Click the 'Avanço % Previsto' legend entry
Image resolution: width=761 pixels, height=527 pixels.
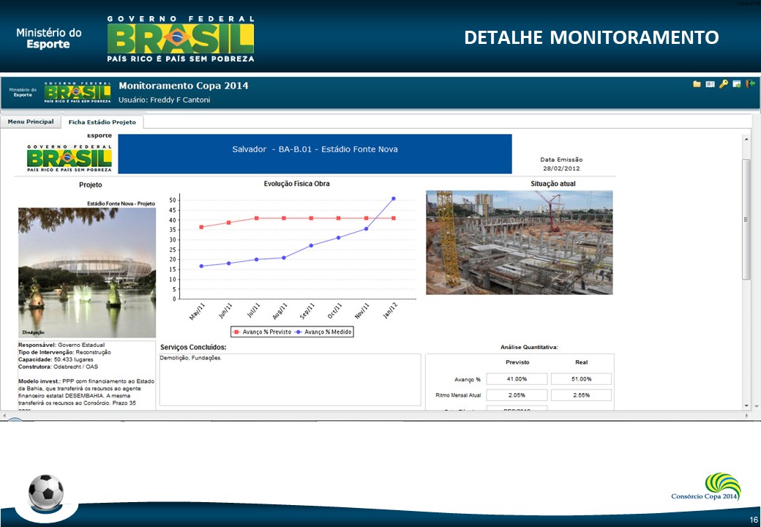pos(262,332)
